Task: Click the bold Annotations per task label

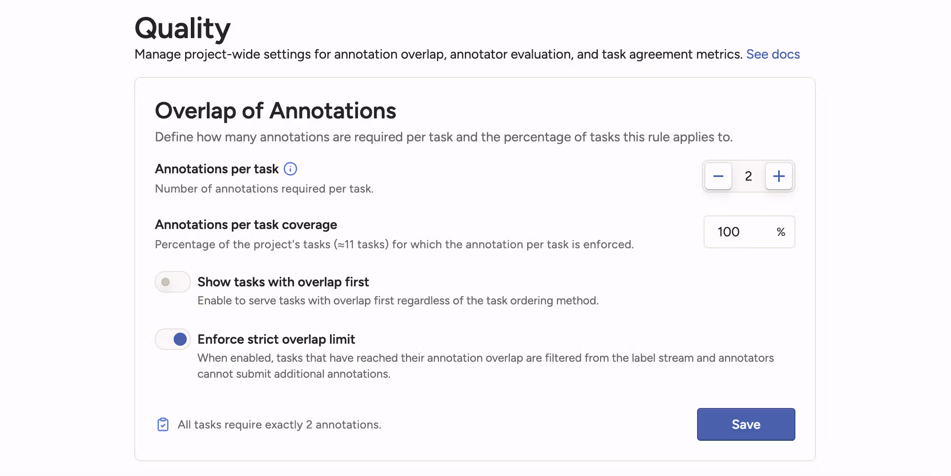Action: [x=217, y=169]
